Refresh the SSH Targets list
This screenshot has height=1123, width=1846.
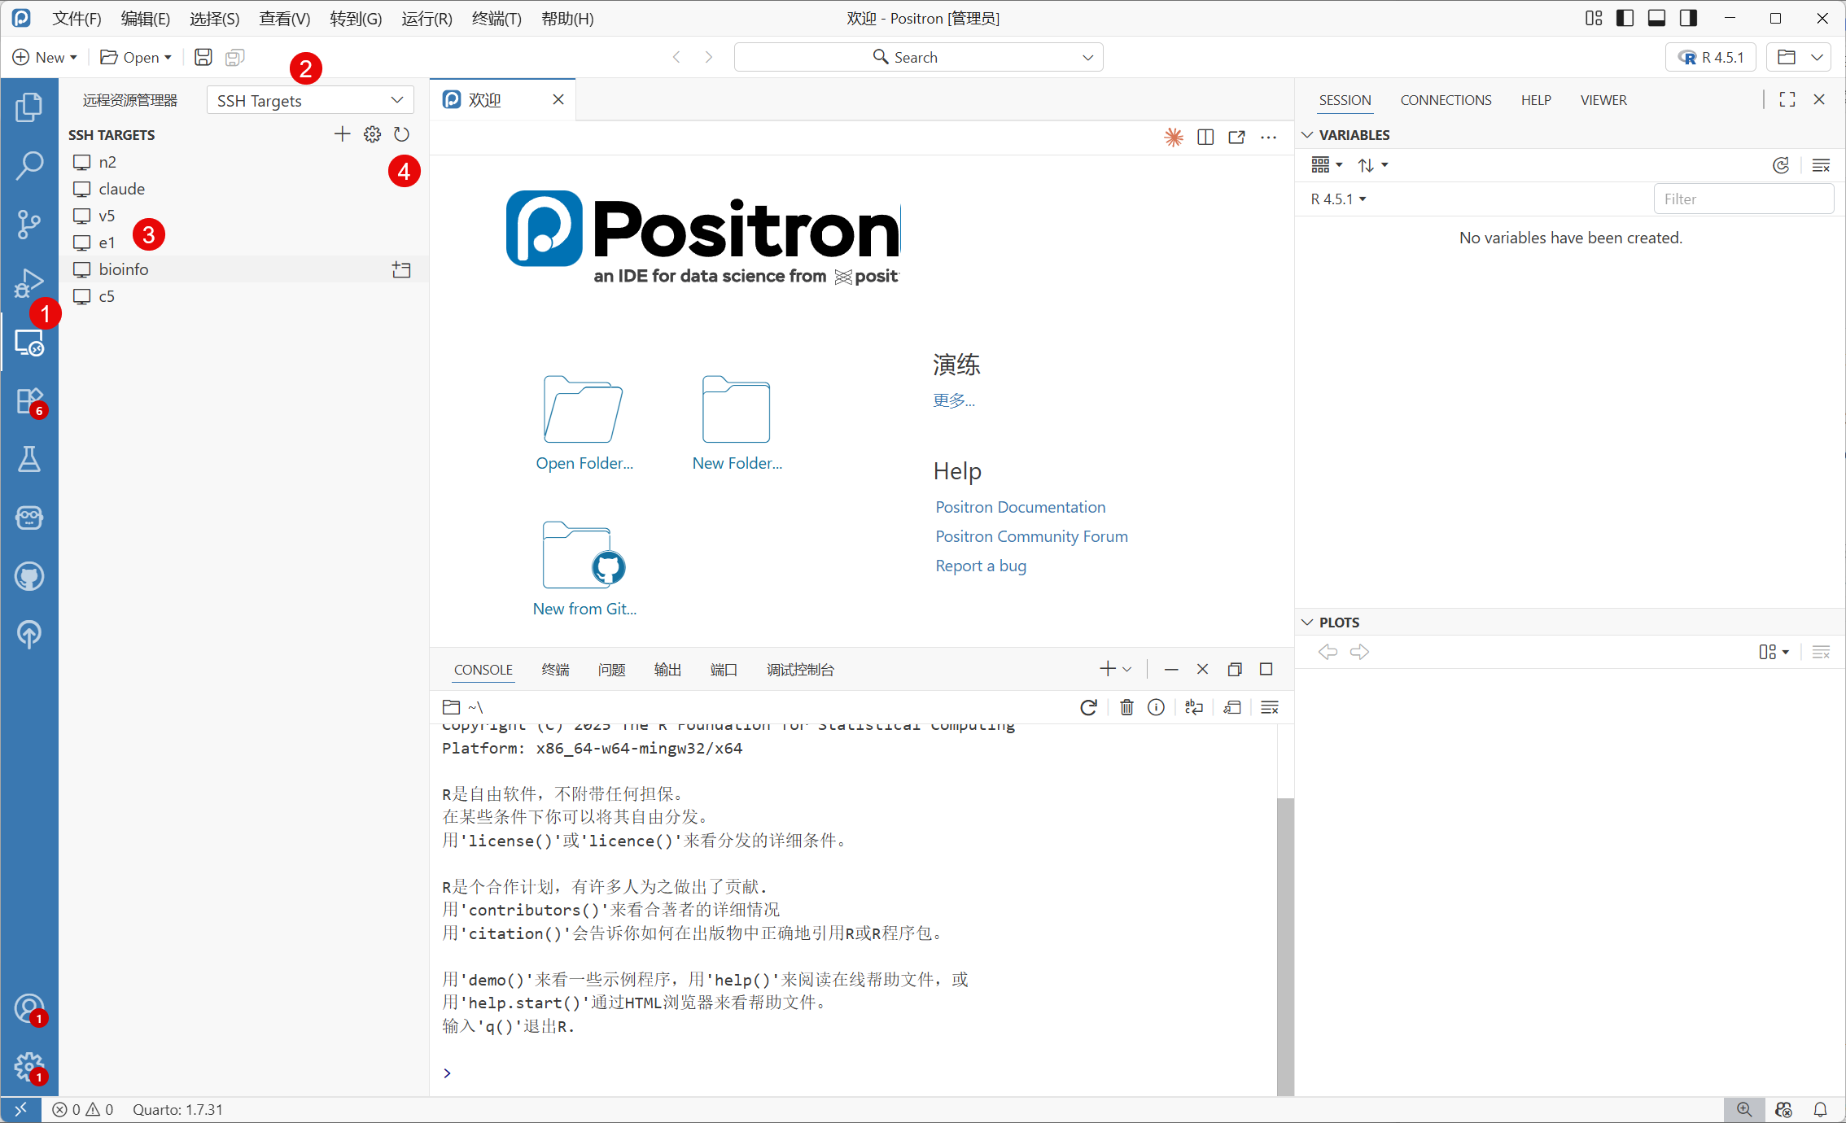[401, 134]
